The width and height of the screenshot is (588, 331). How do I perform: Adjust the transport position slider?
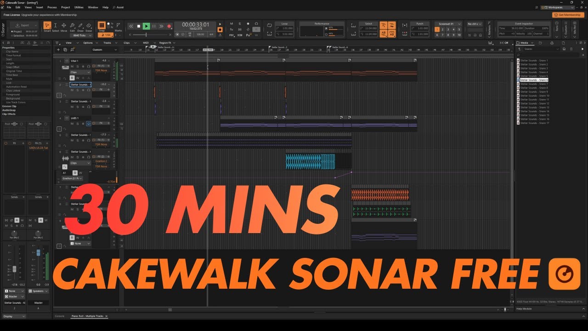147,35
